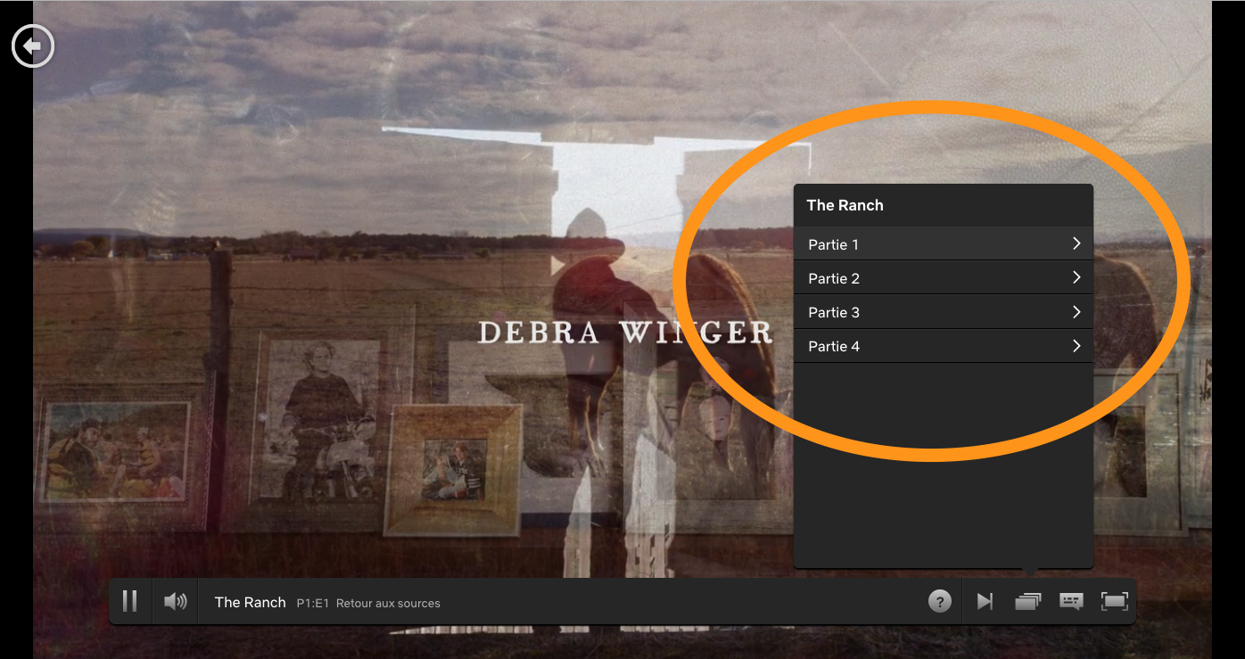
Task: Expand Partie 4 chevron arrow
Action: (1076, 345)
